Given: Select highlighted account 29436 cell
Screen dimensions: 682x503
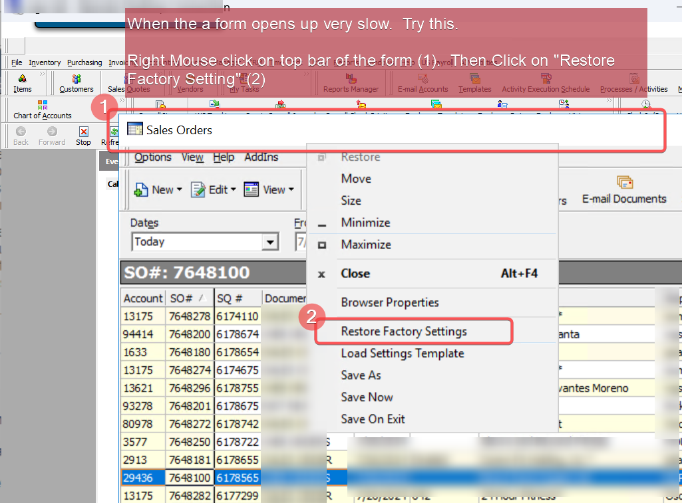Looking at the screenshot, I should [x=143, y=477].
